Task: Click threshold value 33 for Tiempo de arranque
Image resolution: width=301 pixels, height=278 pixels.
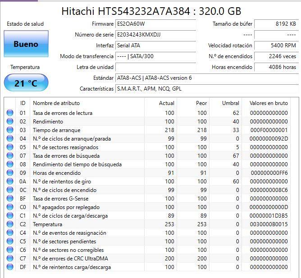Action: tap(236, 130)
